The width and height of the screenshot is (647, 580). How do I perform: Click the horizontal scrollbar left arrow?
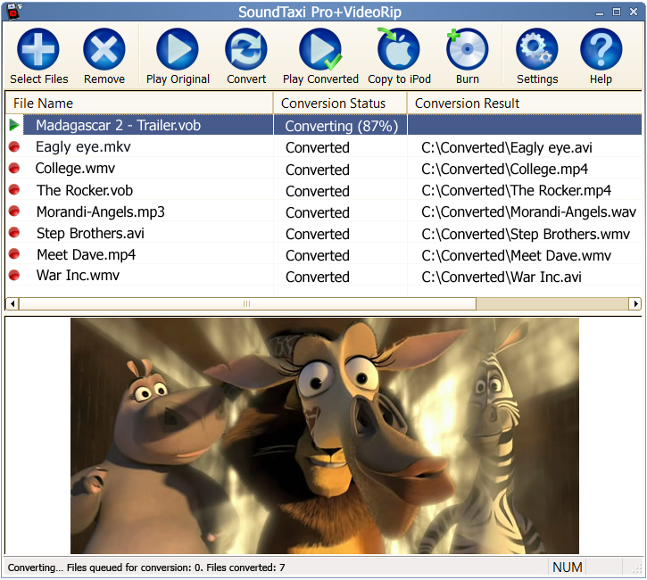12,304
